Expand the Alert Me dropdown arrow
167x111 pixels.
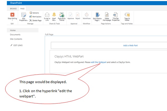55,20
